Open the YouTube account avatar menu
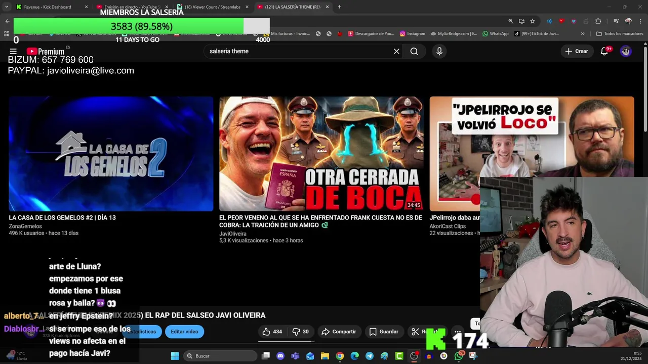Viewport: 648px width, 364px height. [x=626, y=51]
